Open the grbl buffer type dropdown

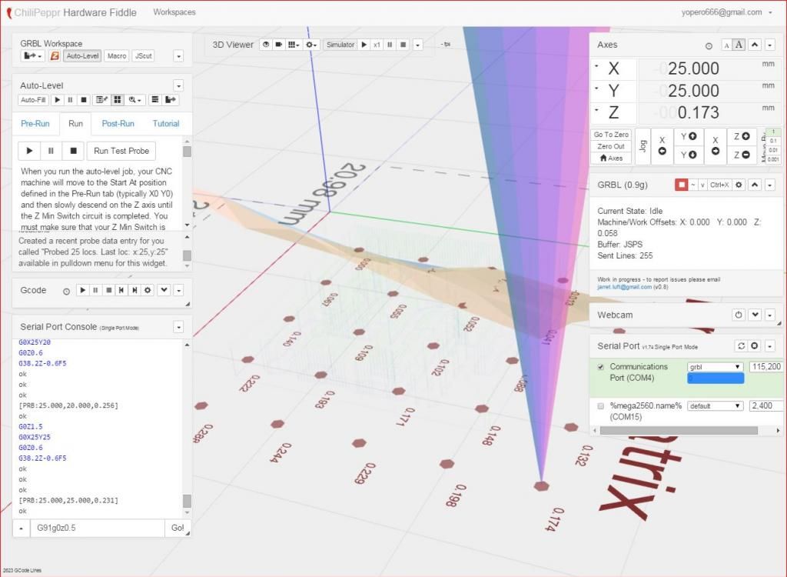pos(715,367)
